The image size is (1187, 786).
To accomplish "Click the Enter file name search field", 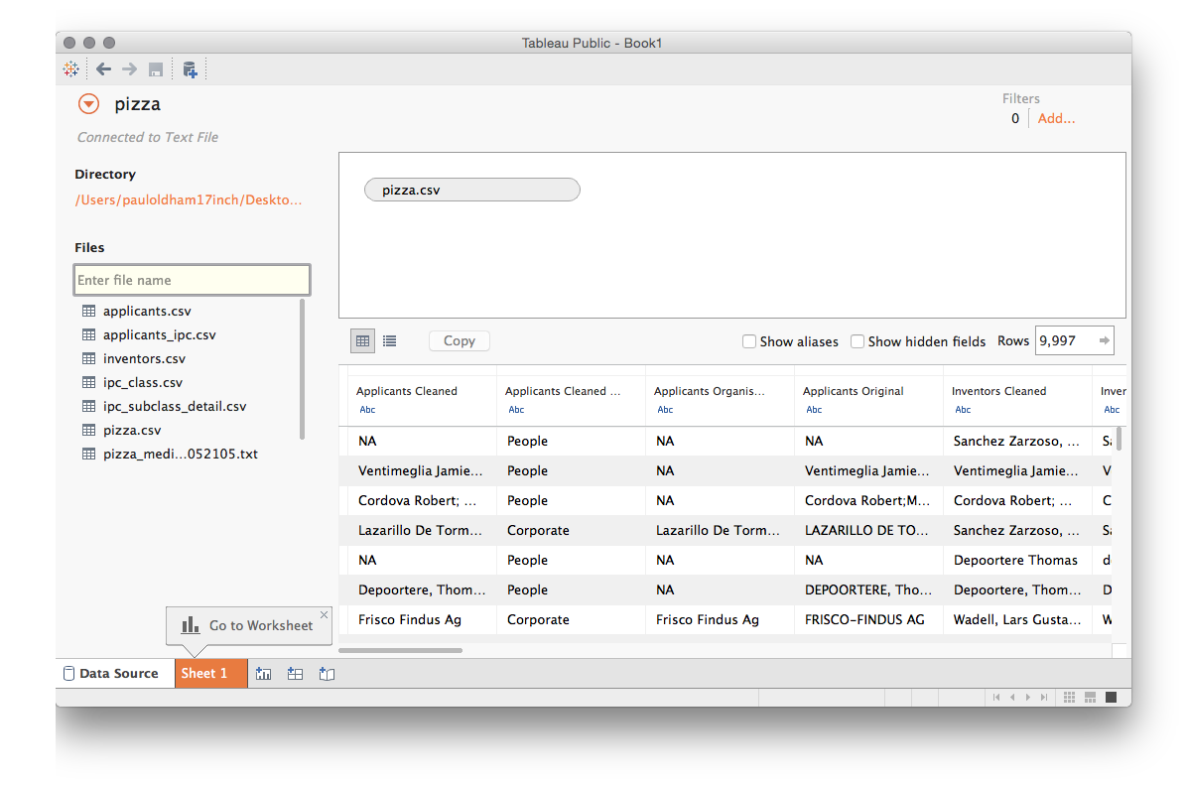I will [x=192, y=280].
